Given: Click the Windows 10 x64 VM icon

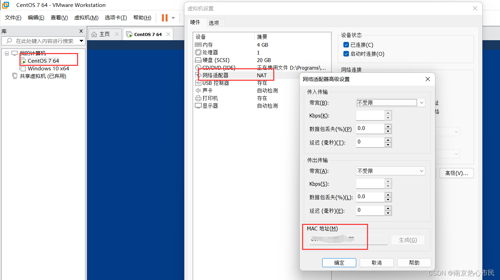Looking at the screenshot, I should point(23,69).
